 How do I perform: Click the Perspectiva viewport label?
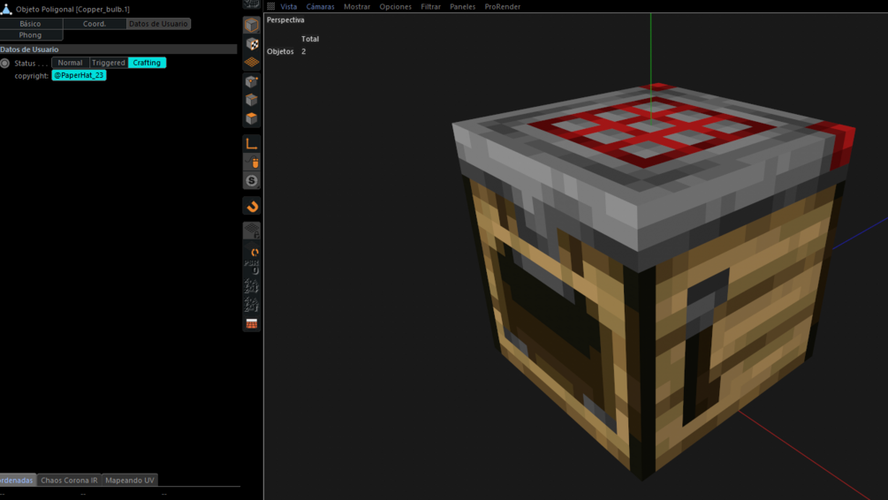click(x=285, y=19)
